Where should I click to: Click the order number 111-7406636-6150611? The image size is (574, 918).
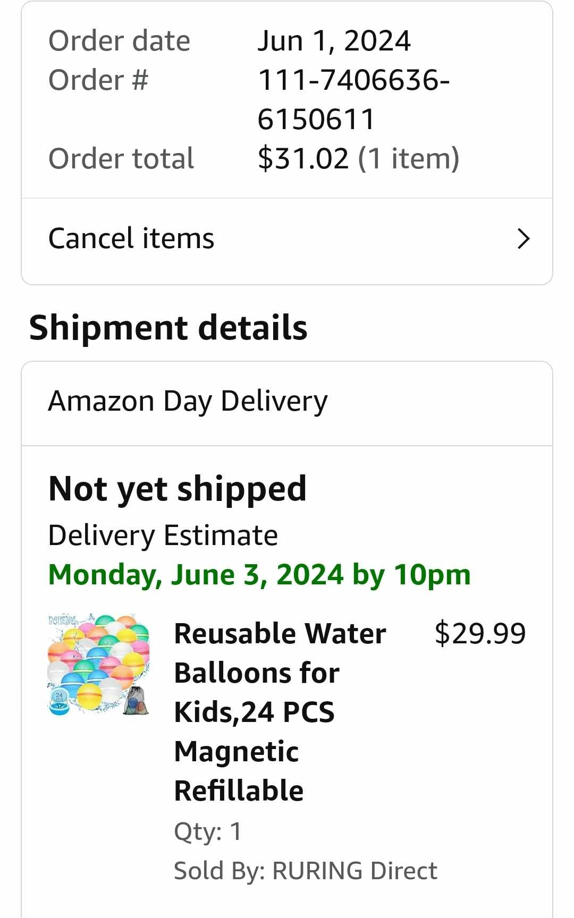[x=353, y=99]
